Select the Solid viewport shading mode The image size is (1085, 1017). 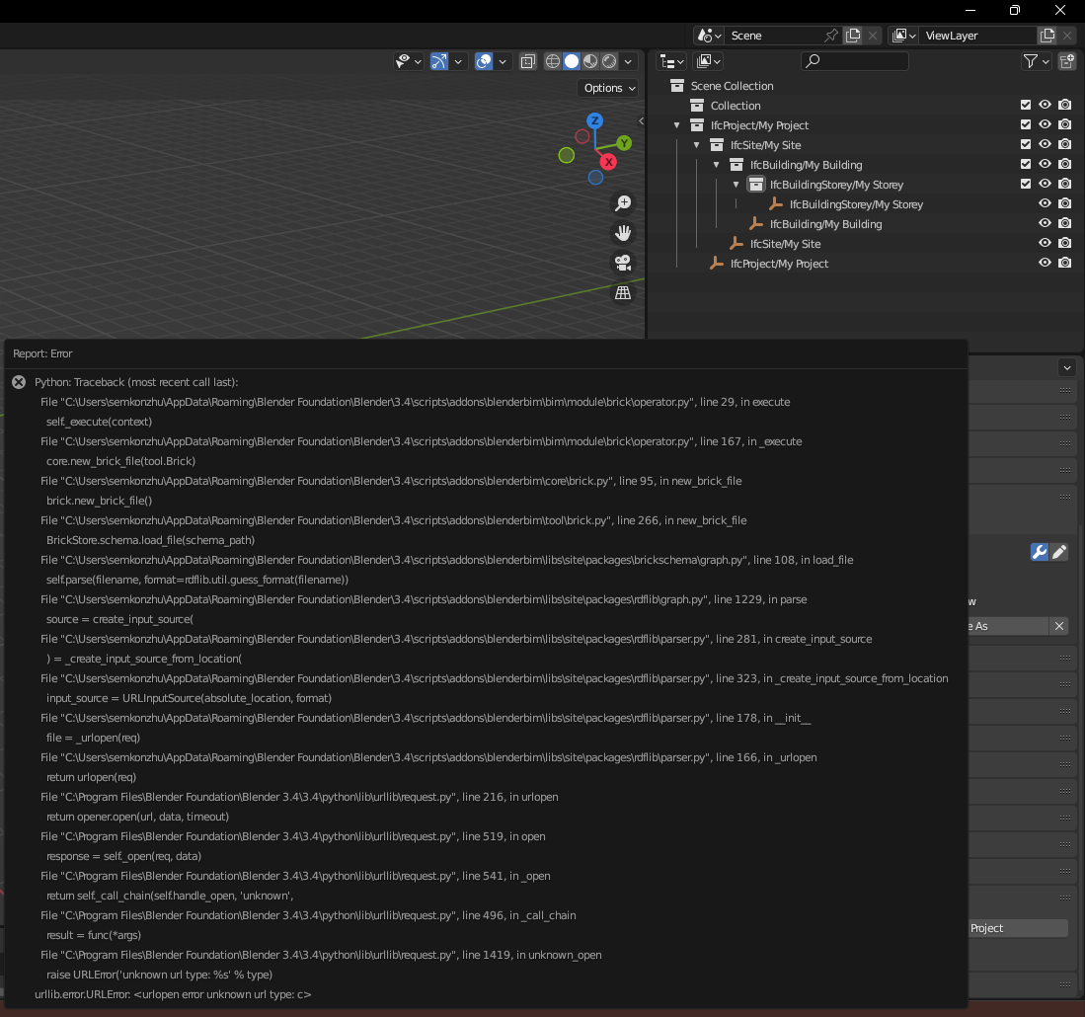[570, 61]
